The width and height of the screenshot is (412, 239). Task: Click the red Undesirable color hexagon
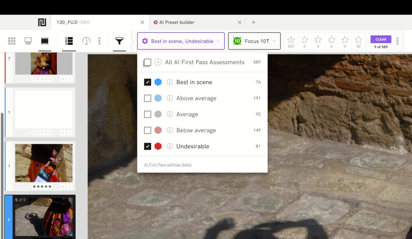click(x=158, y=146)
